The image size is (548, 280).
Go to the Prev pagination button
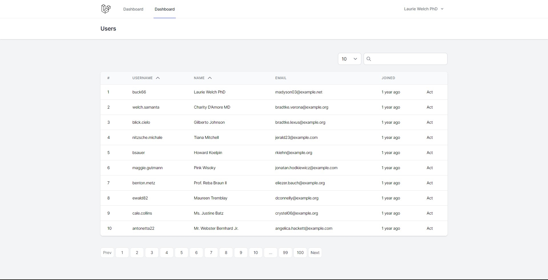coord(107,253)
